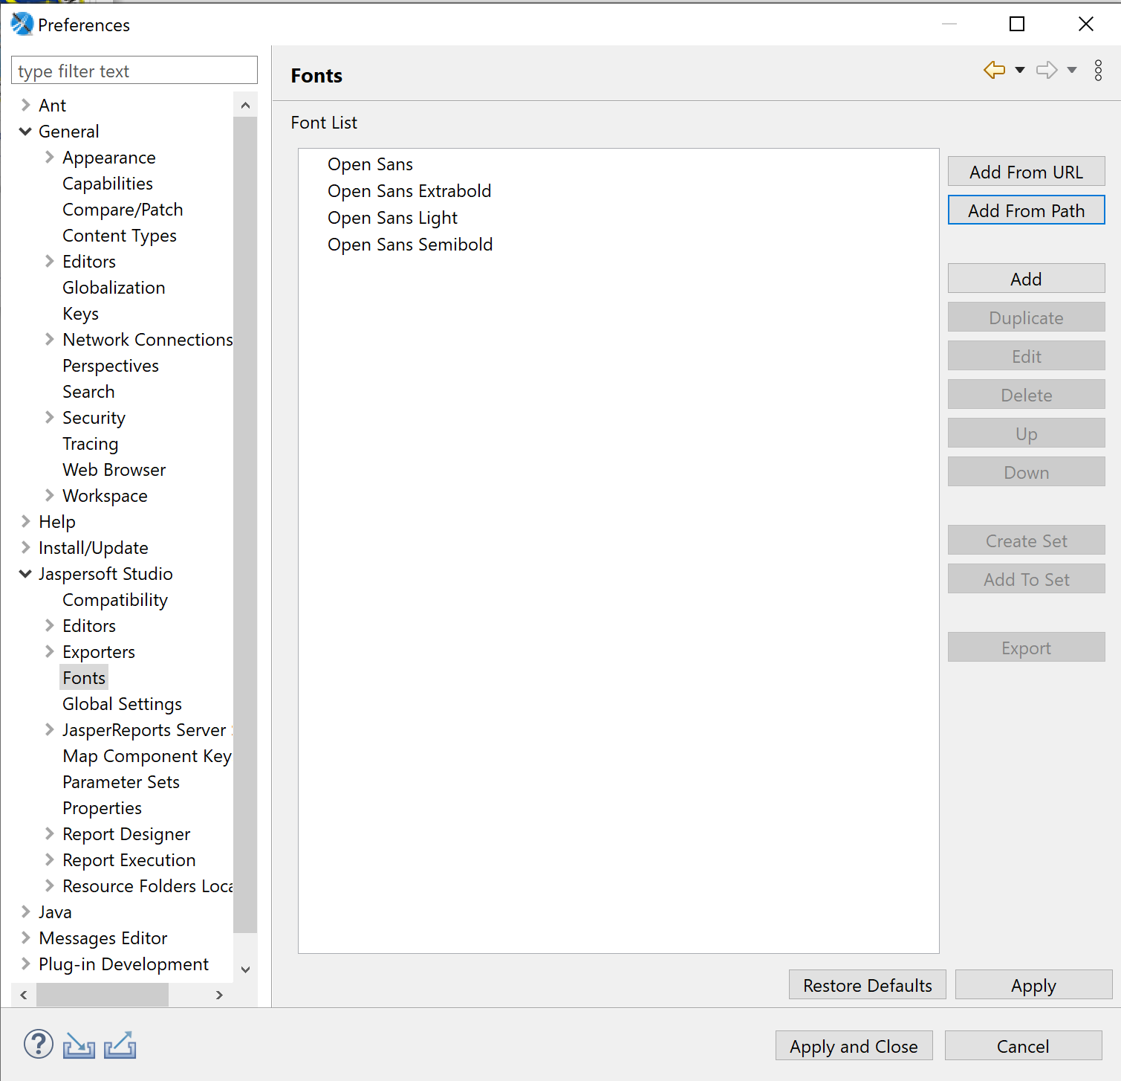
Task: Click the Add From URL button
Action: coord(1026,172)
